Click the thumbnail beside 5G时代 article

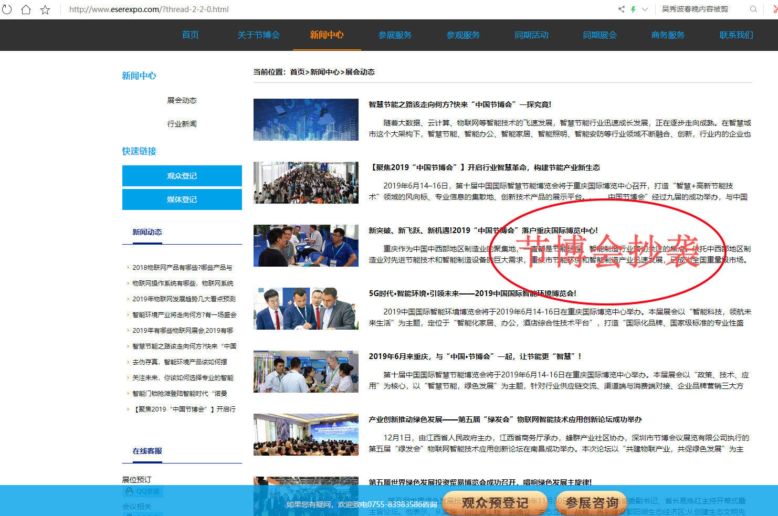pos(306,309)
